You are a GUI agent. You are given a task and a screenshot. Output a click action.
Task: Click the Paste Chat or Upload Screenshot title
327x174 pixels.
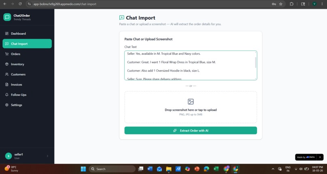click(x=148, y=39)
